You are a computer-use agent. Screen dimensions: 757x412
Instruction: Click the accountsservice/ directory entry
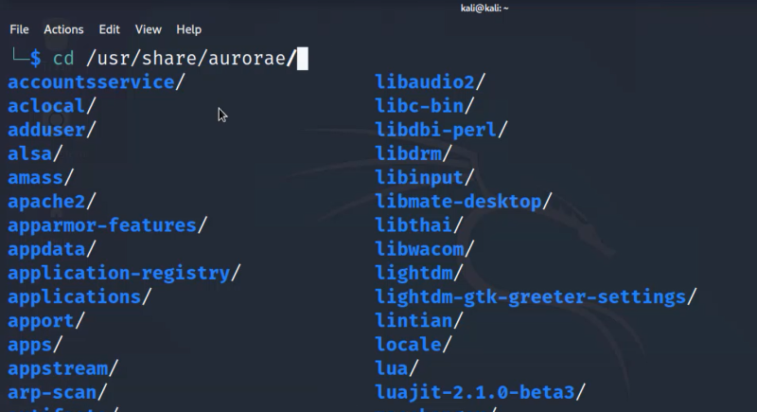pyautogui.click(x=97, y=82)
